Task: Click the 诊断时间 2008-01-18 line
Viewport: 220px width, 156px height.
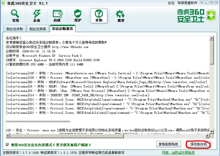Action: point(30,51)
